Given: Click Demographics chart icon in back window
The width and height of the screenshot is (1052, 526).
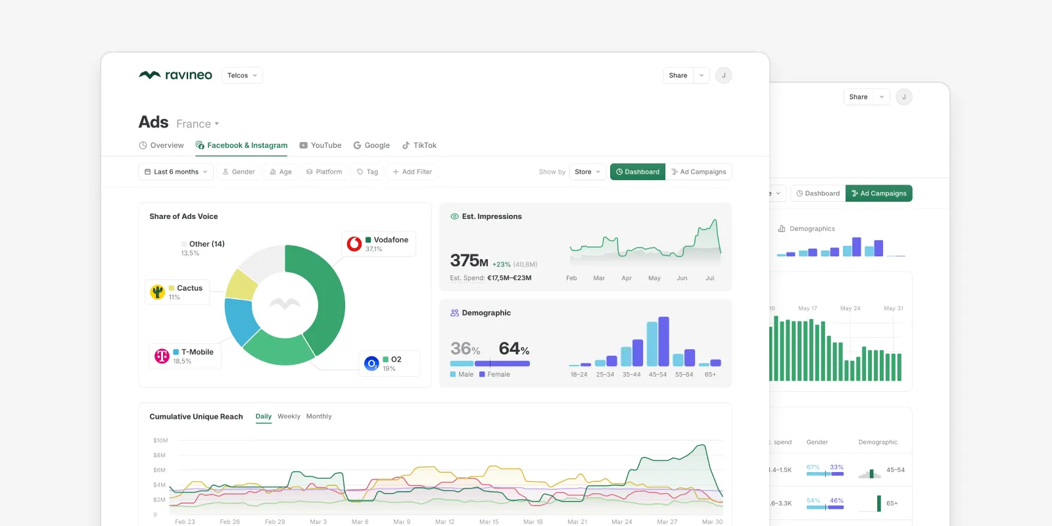Looking at the screenshot, I should click(782, 229).
